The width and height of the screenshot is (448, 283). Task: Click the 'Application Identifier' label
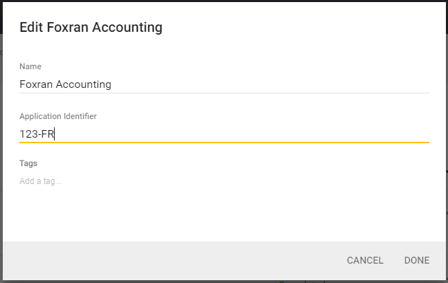[x=57, y=116]
